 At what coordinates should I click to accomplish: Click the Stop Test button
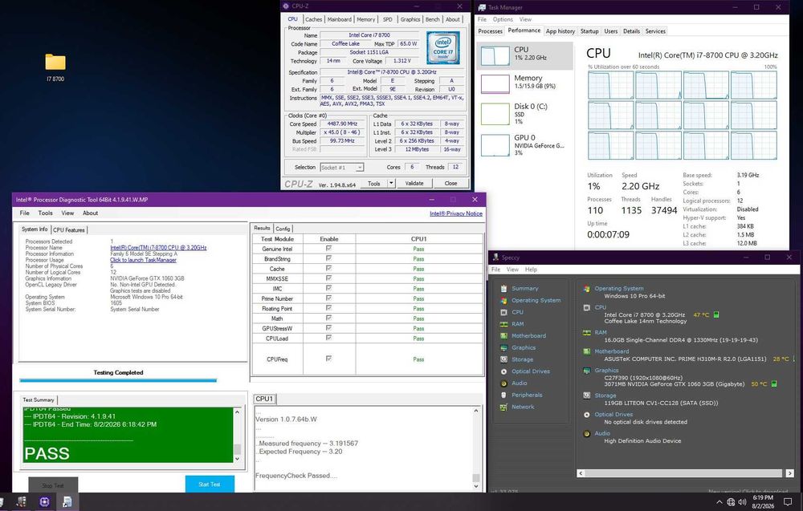click(53, 485)
